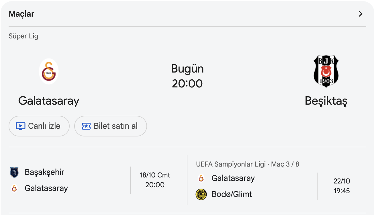The image size is (376, 215).
Task: Open the Galatasaray team name in main match
Action: pos(49,101)
